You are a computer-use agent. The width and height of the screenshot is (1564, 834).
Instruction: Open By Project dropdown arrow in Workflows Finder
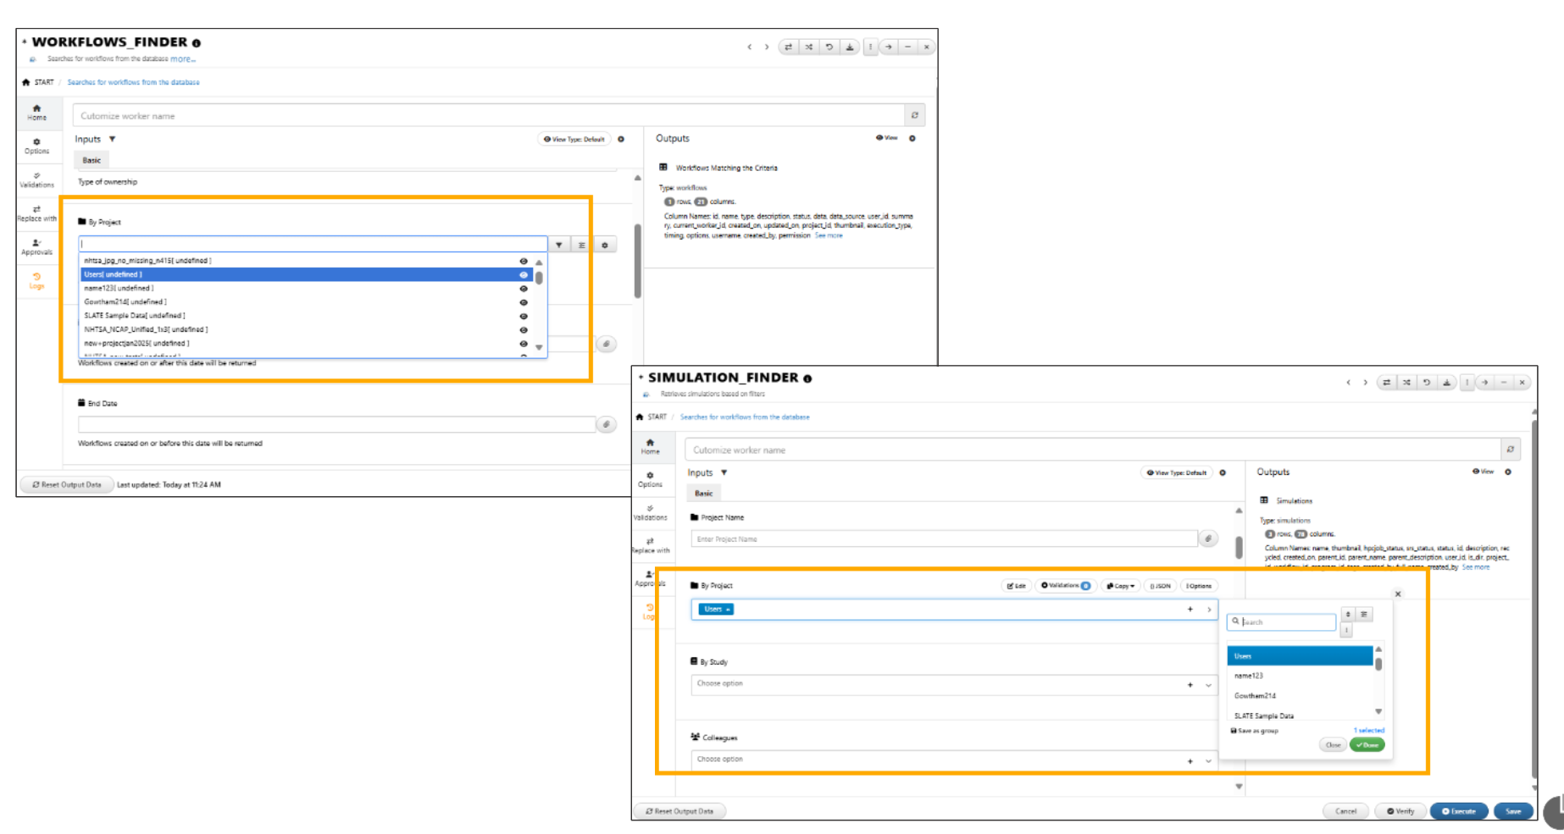pyautogui.click(x=559, y=245)
